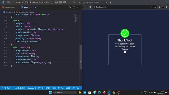Open the Customize Layout icon
Viewport: 169px width, 95px height.
point(64,2)
